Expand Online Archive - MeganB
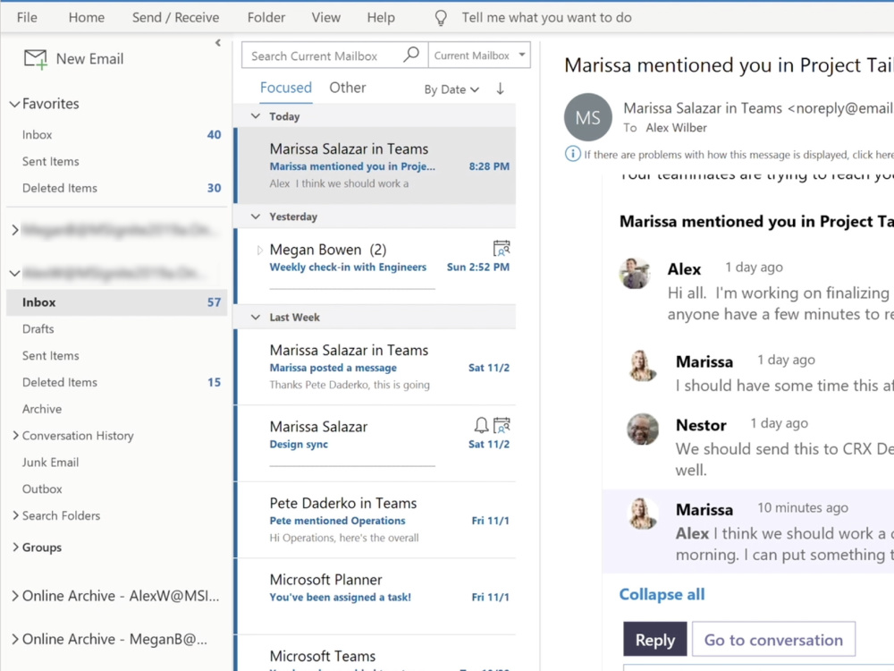 15,639
